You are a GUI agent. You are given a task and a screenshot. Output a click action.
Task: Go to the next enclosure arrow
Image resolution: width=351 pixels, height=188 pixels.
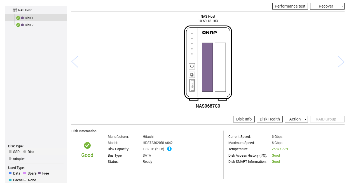(341, 62)
